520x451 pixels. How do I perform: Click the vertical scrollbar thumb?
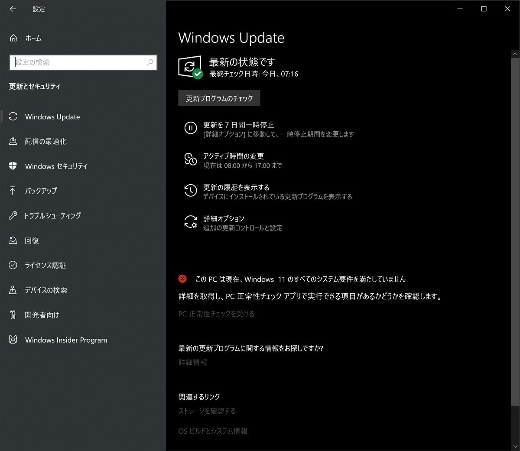tap(515, 232)
